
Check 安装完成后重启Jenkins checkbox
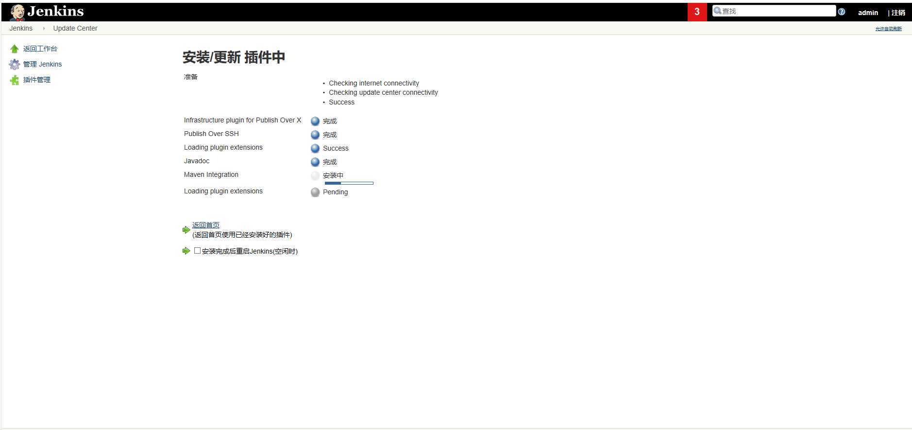[197, 251]
